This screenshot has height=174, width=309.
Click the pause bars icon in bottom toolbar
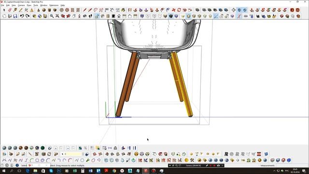134,148
